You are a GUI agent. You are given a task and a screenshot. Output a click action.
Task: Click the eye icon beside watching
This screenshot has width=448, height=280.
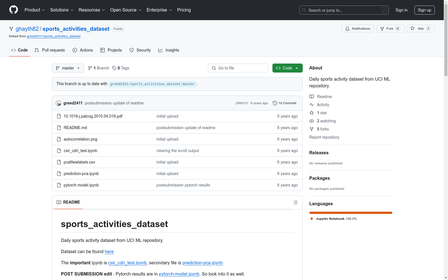coord(312,121)
